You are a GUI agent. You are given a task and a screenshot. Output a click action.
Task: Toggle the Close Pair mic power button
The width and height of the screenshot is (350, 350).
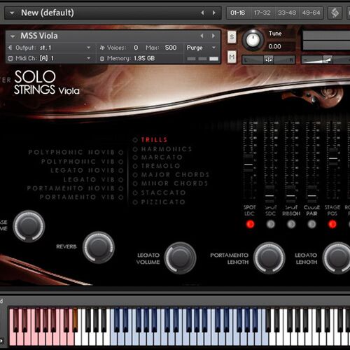tap(311, 224)
